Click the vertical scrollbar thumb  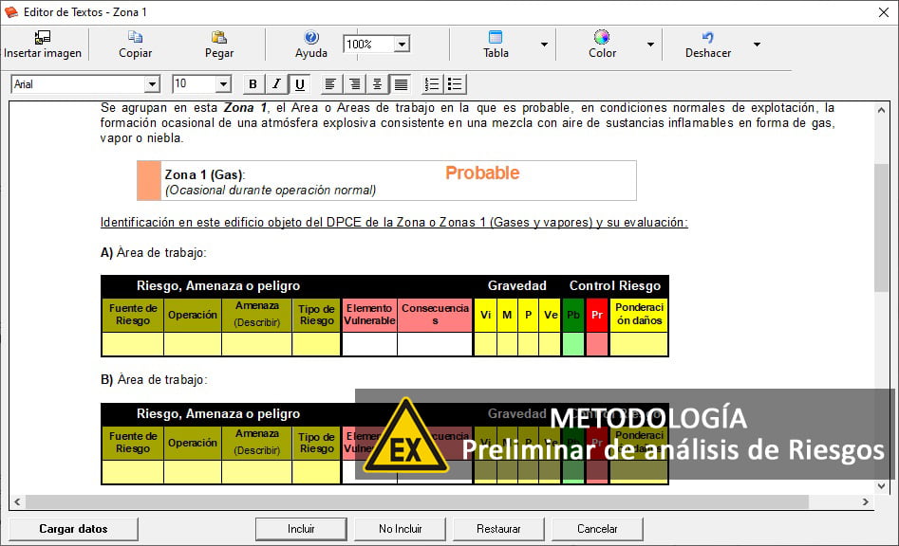(x=881, y=227)
